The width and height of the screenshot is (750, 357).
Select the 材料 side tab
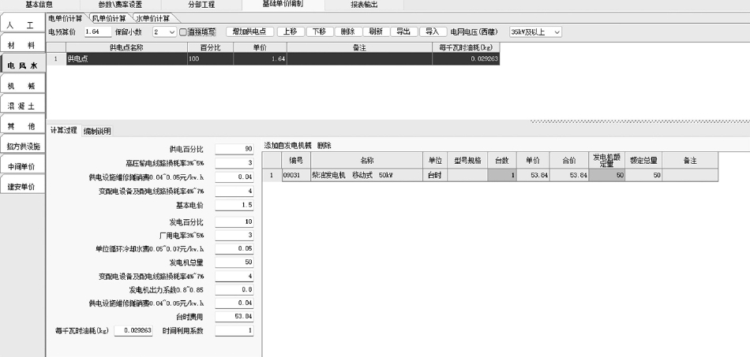tap(21, 46)
